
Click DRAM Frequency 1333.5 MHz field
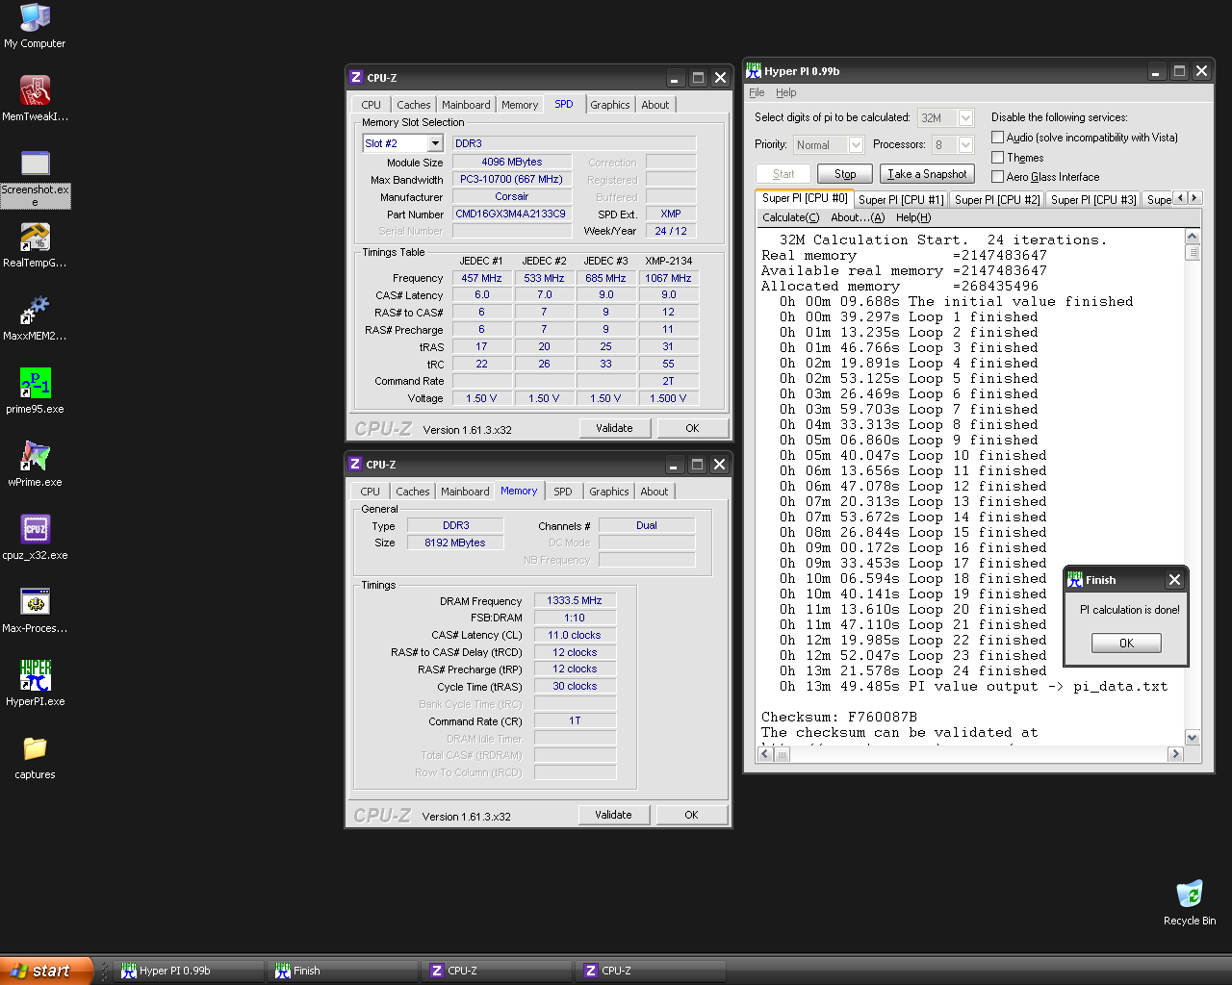575,600
